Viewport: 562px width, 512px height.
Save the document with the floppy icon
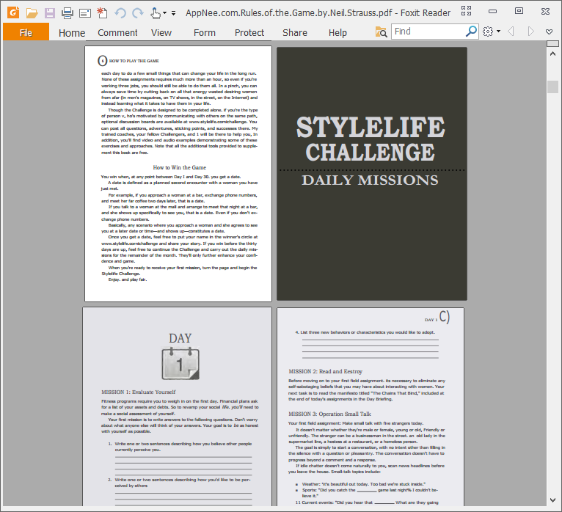pos(49,13)
